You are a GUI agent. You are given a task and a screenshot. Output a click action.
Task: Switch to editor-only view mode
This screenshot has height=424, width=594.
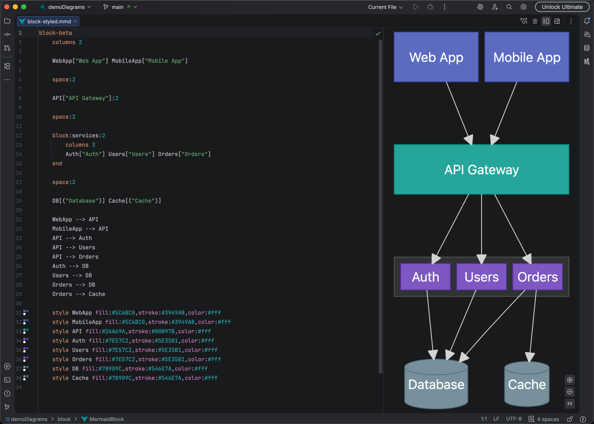tap(535, 21)
